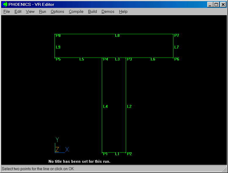Open the Edit menu
This screenshot has width=228, height=173.
(x=18, y=12)
